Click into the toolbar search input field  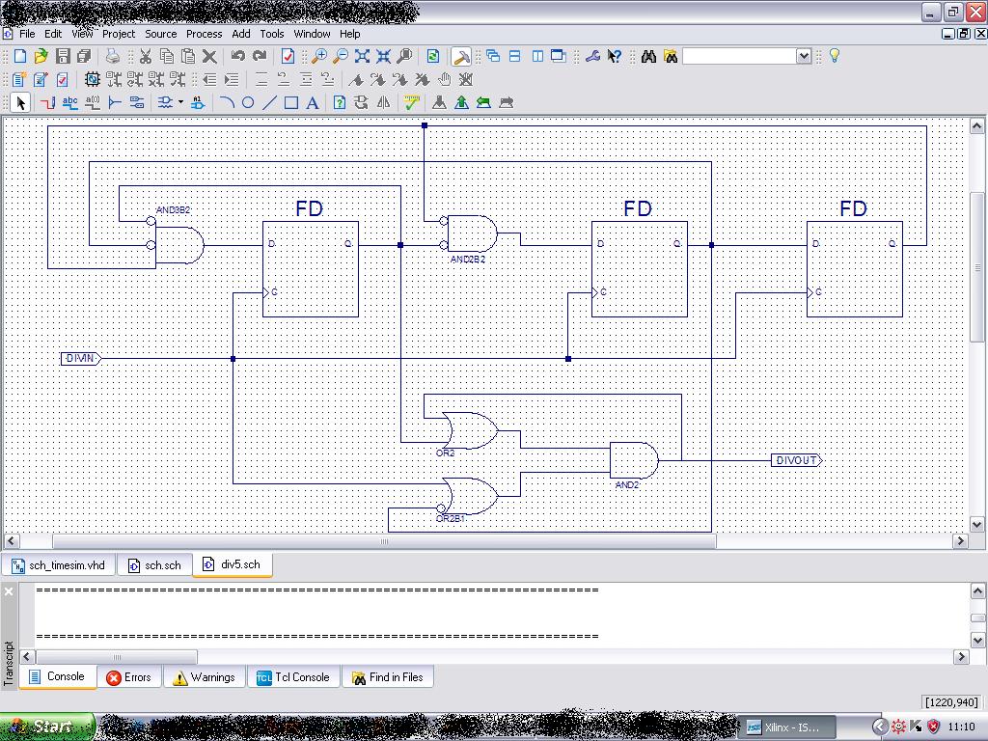(739, 56)
